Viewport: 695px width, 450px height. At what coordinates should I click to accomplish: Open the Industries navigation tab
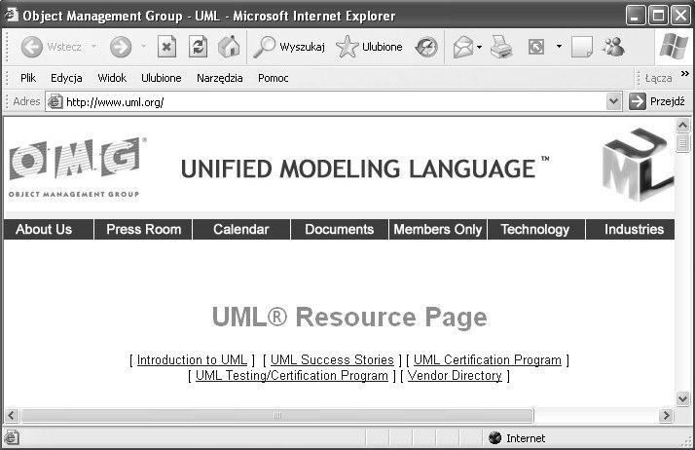click(631, 229)
